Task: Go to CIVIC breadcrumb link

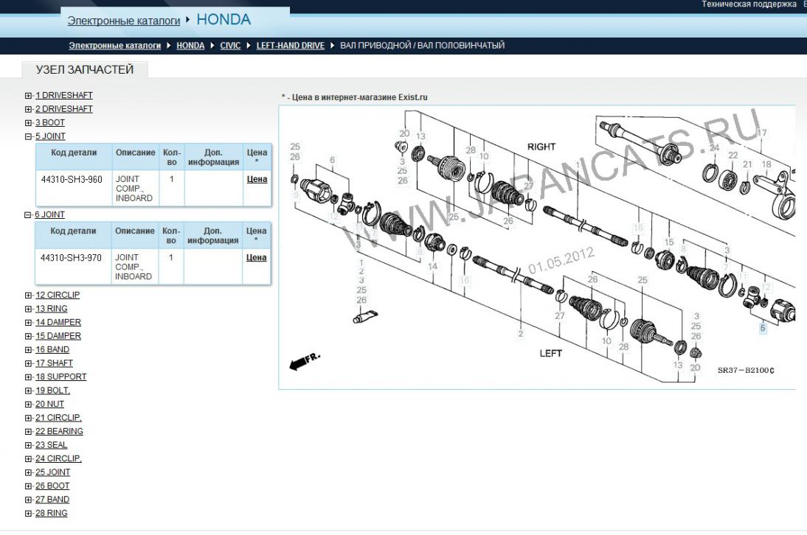Action: 230,46
